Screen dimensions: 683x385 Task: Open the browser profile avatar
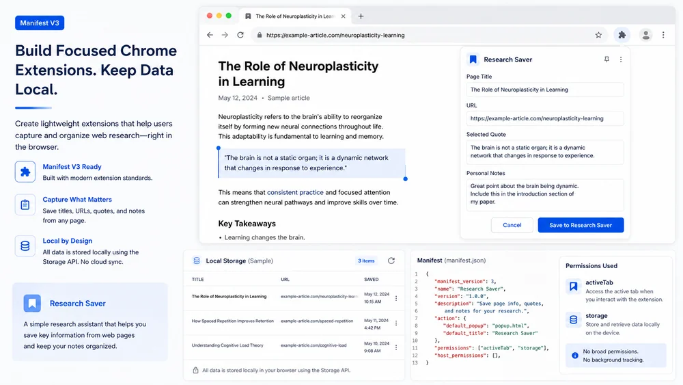(645, 35)
